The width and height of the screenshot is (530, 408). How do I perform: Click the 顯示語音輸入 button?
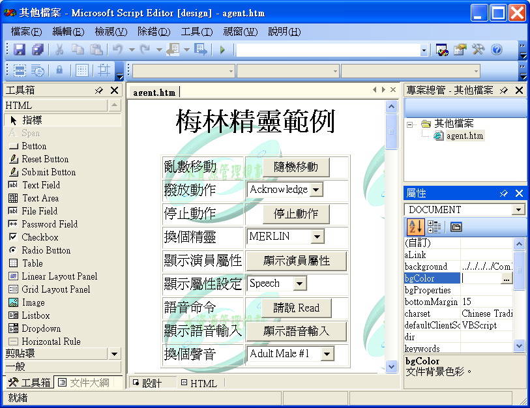(297, 331)
